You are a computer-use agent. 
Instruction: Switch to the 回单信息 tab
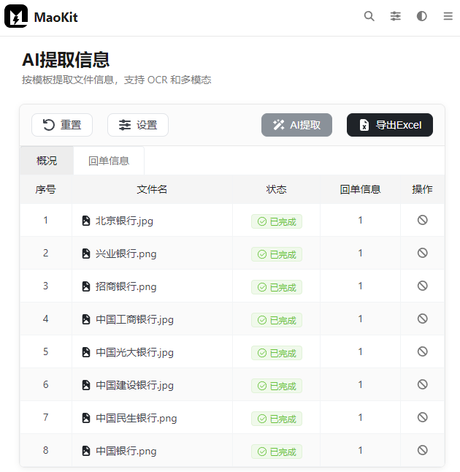click(109, 161)
